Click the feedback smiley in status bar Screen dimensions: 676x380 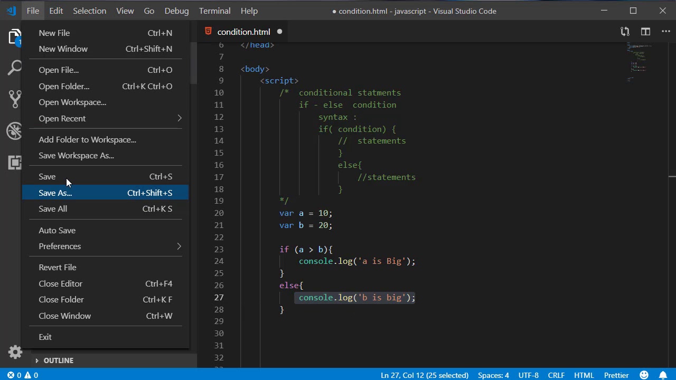tap(644, 375)
